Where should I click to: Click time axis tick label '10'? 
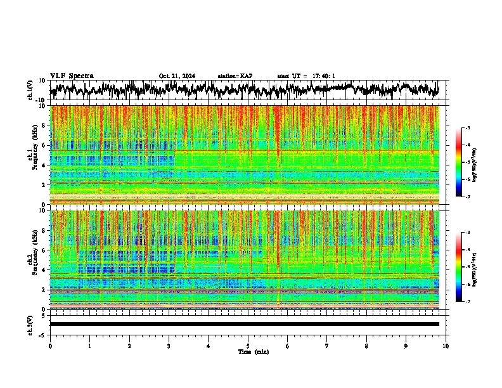click(446, 346)
